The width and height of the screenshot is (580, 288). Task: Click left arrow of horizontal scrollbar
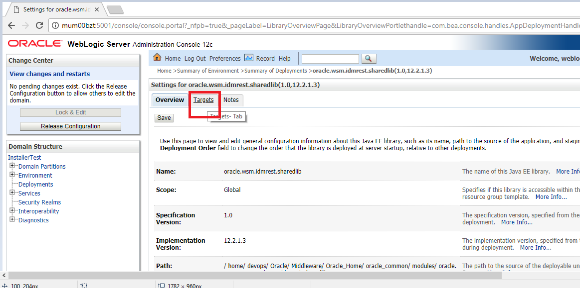[3, 275]
